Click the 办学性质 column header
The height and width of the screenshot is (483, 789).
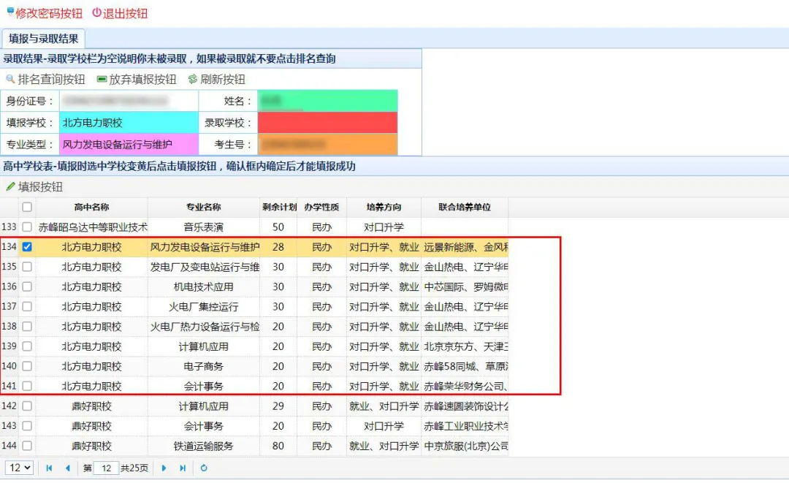[x=322, y=207]
